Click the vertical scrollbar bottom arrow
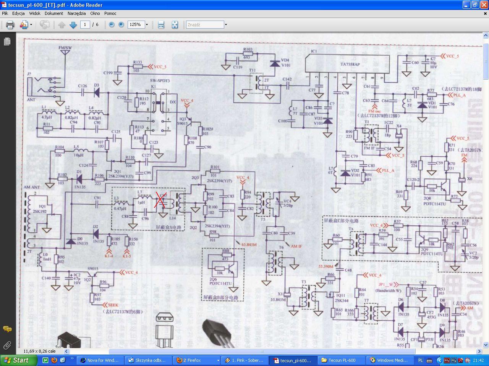Viewport: 489px width, 366px height. click(x=486, y=345)
